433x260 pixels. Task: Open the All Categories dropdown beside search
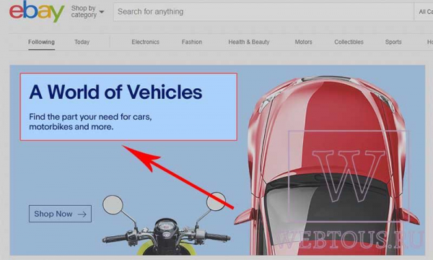click(x=424, y=12)
